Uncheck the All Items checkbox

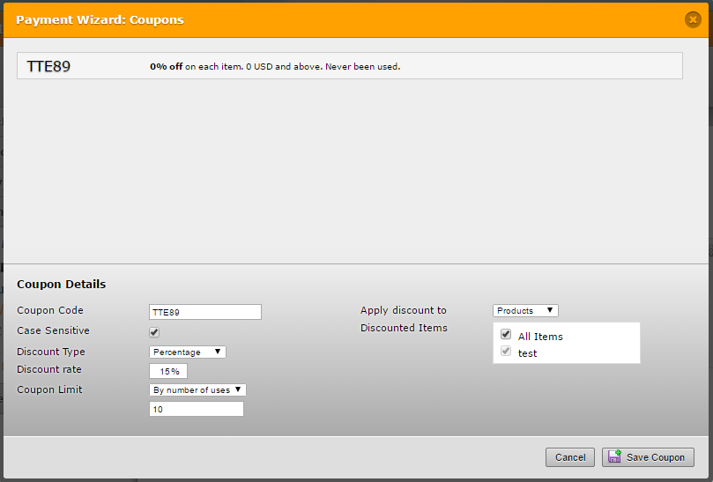pos(506,335)
